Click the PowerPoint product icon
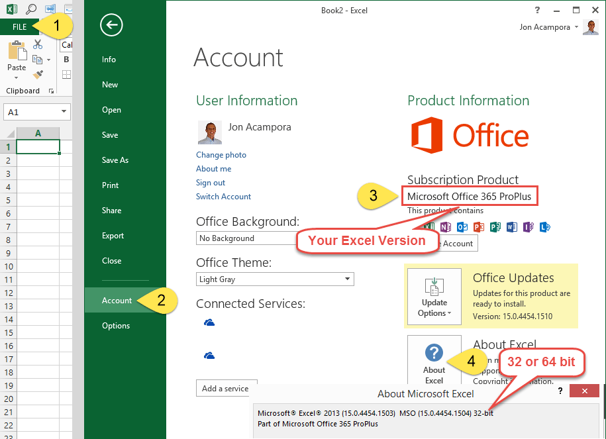606x439 pixels. pyautogui.click(x=478, y=227)
